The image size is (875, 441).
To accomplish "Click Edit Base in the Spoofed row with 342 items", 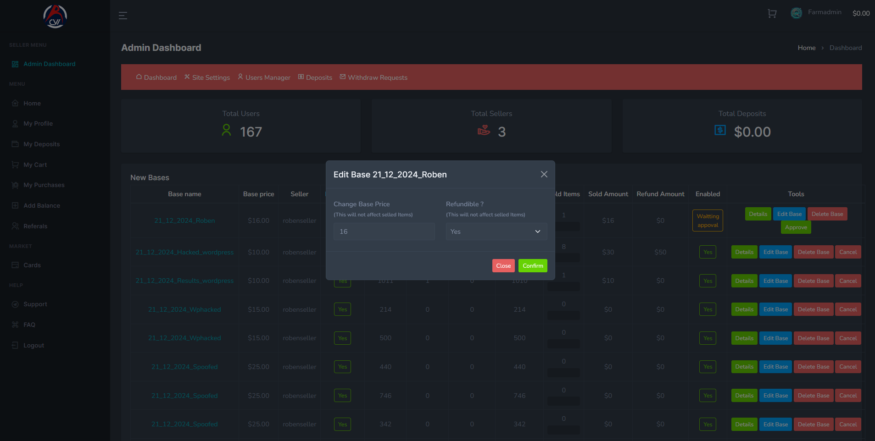I will point(775,424).
